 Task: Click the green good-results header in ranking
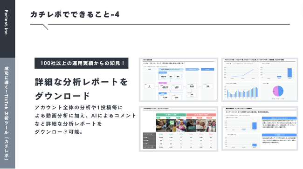(171, 115)
